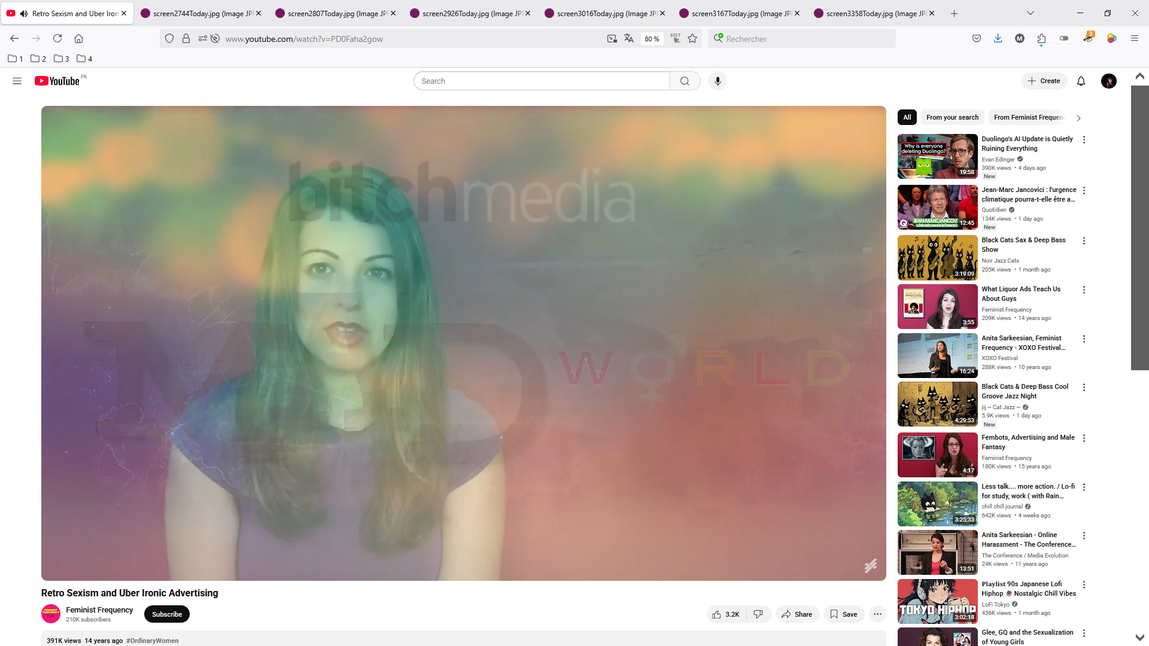Viewport: 1149px width, 646px height.
Task: Open Firefox downloads arrow icon
Action: tap(998, 38)
